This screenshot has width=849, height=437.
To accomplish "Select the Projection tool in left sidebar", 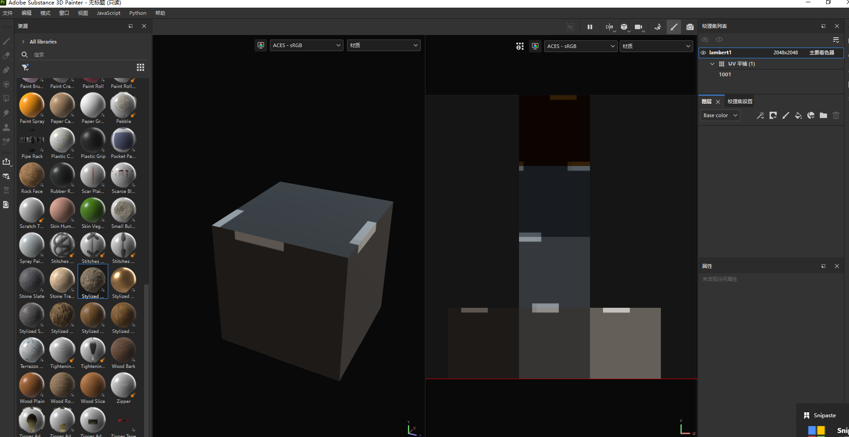I will click(6, 70).
